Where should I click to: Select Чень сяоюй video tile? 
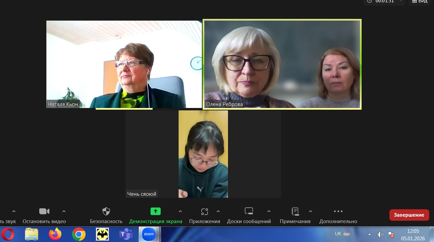coord(203,154)
